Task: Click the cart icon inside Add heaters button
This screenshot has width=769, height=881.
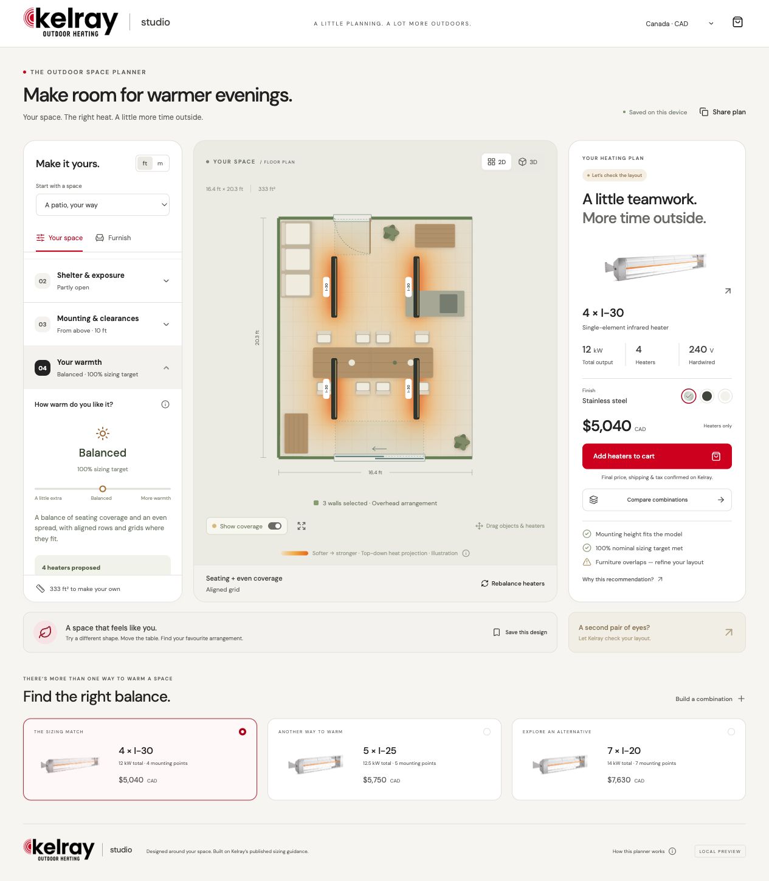Action: click(x=716, y=457)
